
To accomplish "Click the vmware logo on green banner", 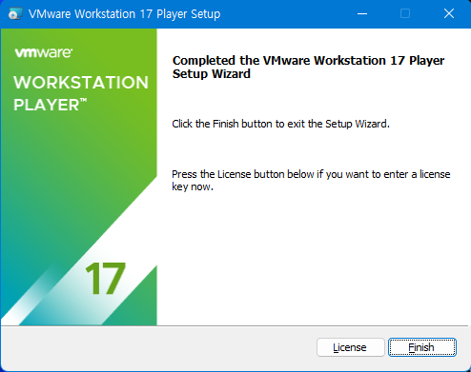I will [44, 52].
